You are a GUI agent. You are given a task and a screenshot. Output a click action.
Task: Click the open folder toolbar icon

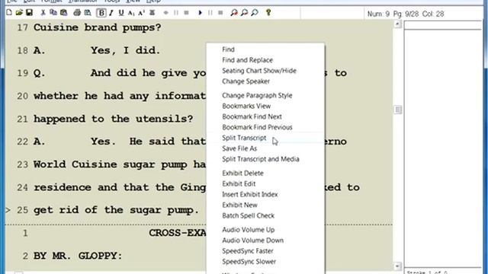click(19, 12)
